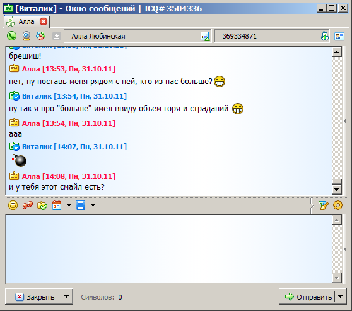
Task: Start a voice call with the phone icon
Action: (11, 36)
